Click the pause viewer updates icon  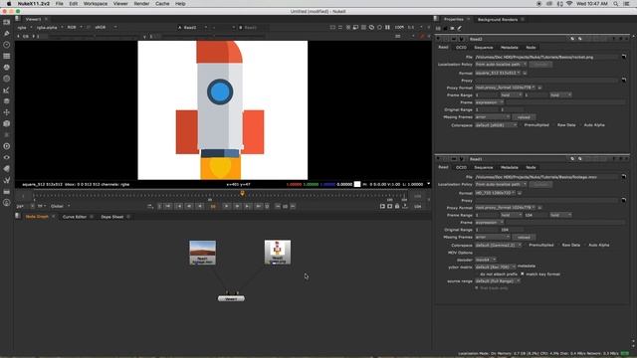[x=387, y=27]
